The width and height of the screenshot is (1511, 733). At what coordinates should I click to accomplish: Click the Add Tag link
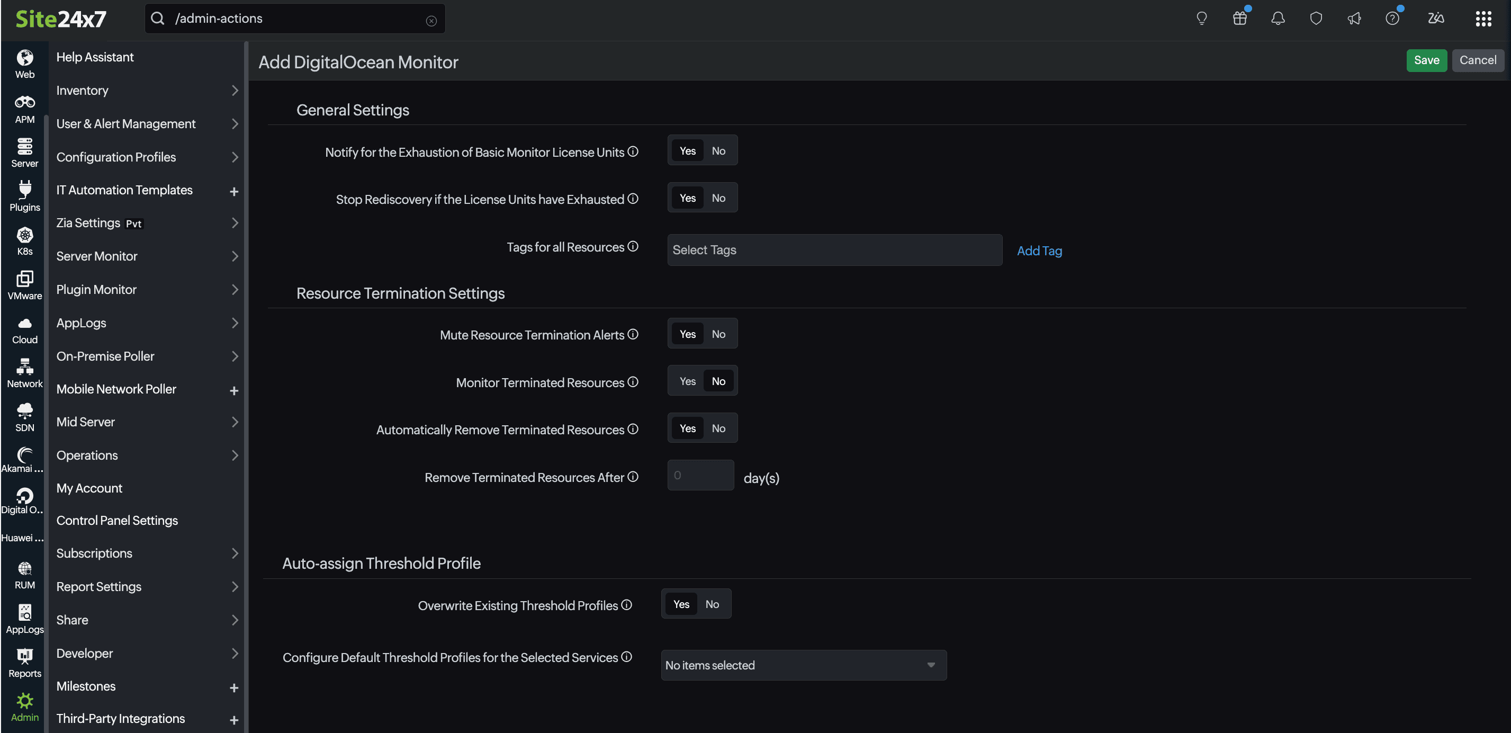coord(1039,251)
